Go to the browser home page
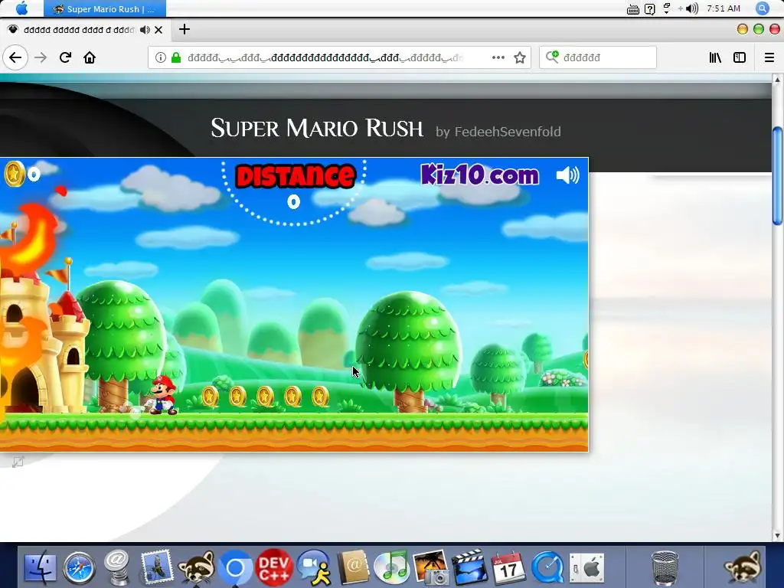This screenshot has width=784, height=588. pos(90,57)
